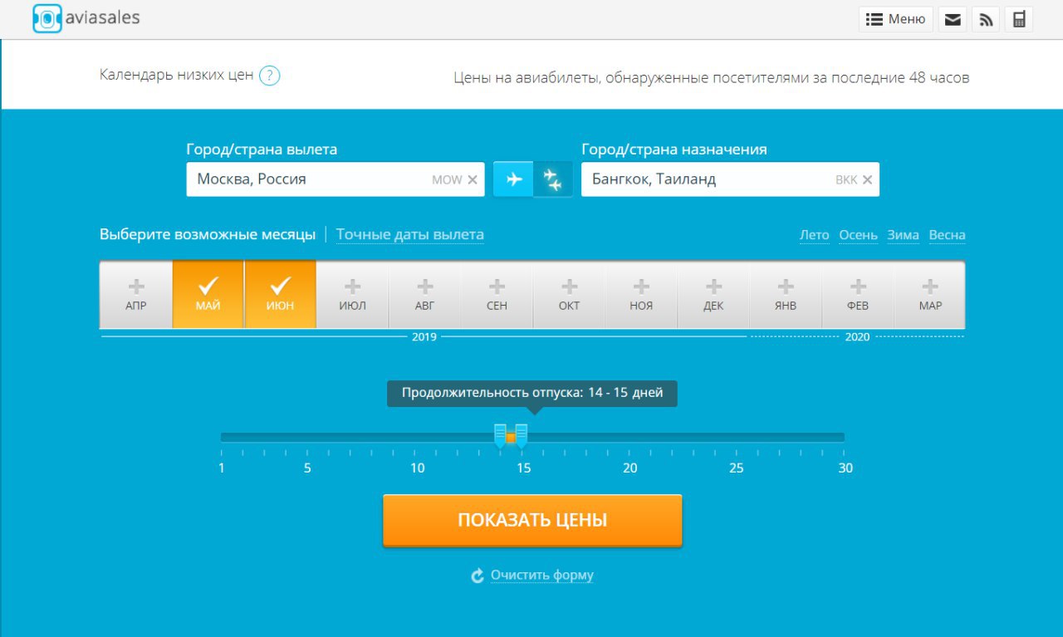
Task: Select the Весна season link
Action: pos(948,235)
